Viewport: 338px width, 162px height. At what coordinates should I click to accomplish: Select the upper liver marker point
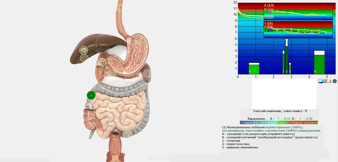click(84, 50)
